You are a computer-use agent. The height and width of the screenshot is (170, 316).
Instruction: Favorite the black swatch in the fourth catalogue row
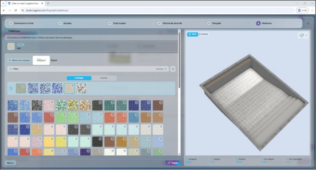[100, 139]
